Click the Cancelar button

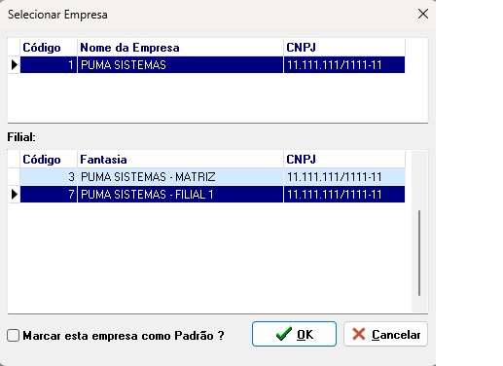tap(385, 334)
